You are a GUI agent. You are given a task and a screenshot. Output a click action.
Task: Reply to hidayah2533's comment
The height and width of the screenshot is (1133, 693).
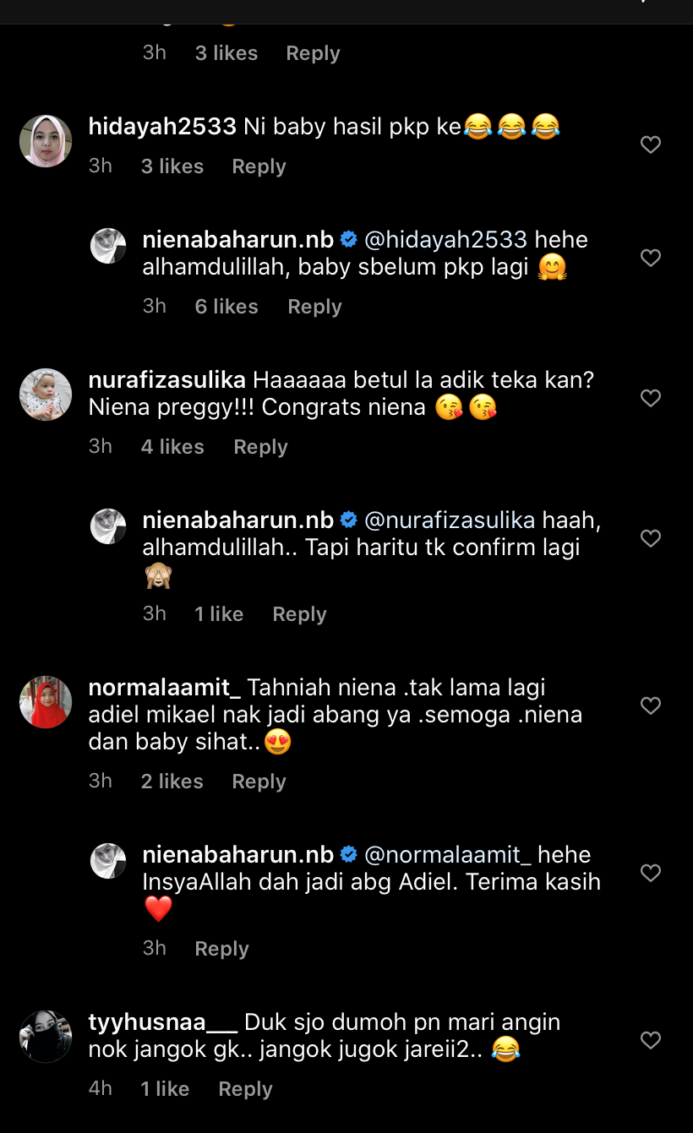tap(259, 166)
